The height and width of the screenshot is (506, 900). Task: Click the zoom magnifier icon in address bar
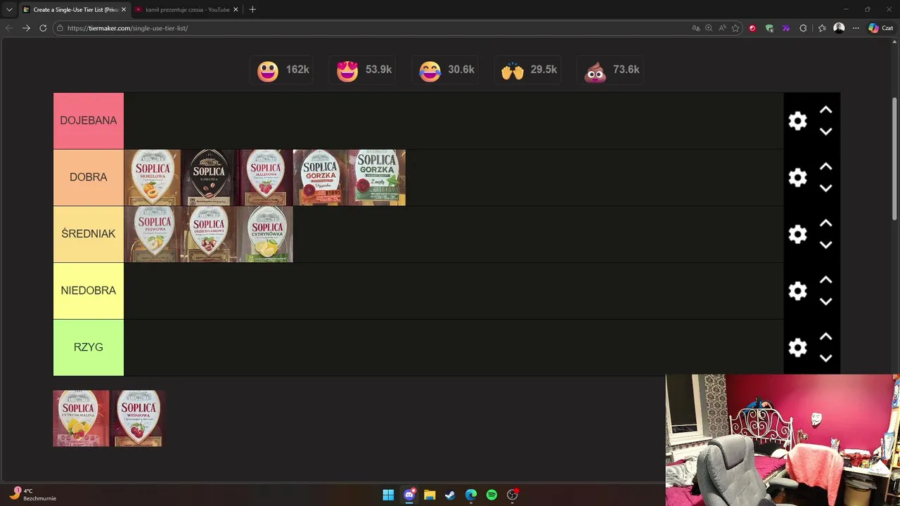[709, 28]
